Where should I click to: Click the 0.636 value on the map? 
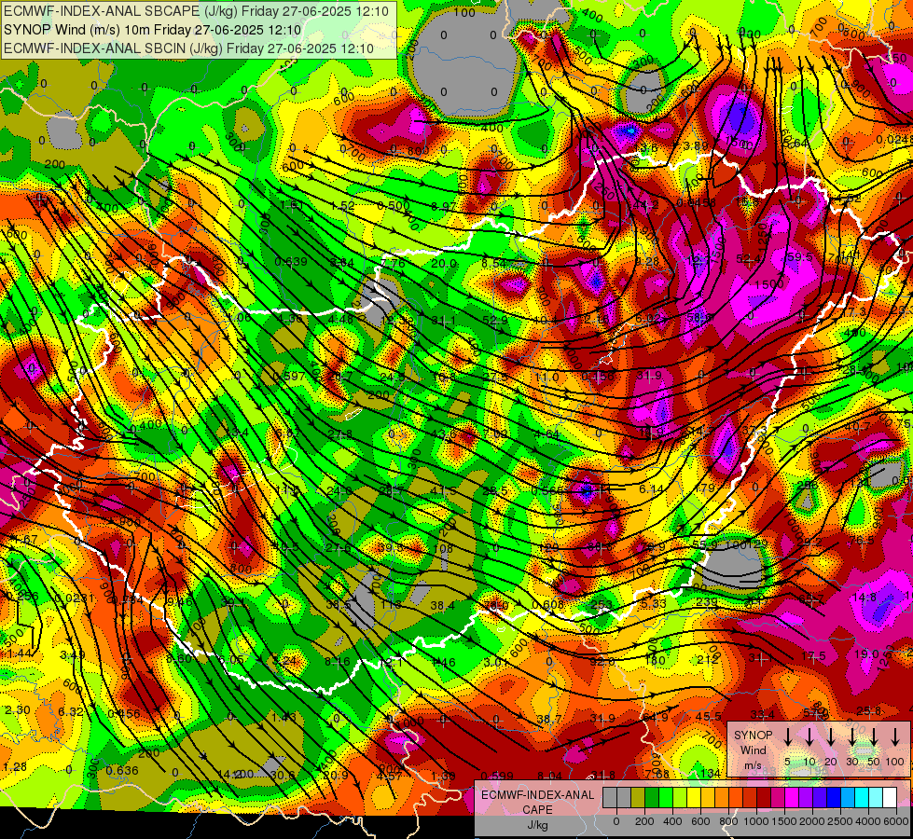pos(122,770)
